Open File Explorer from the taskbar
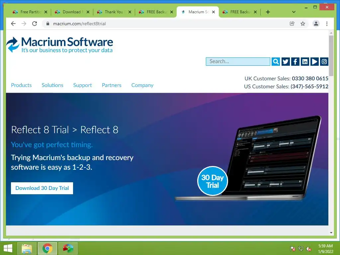 (x=27, y=248)
